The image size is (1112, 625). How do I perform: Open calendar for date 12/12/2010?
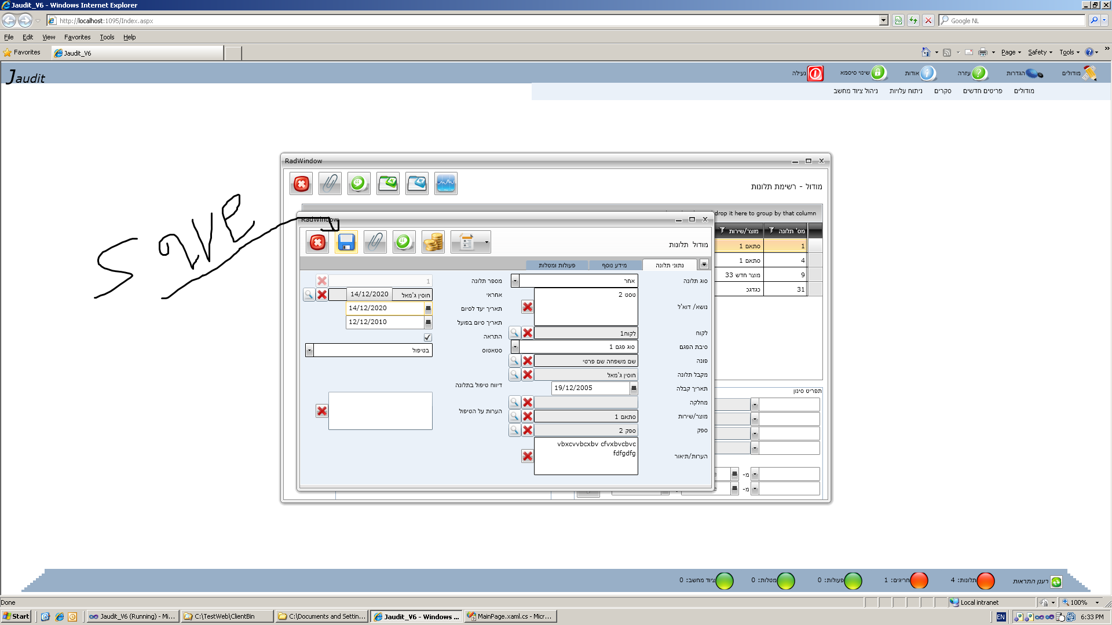pyautogui.click(x=428, y=322)
